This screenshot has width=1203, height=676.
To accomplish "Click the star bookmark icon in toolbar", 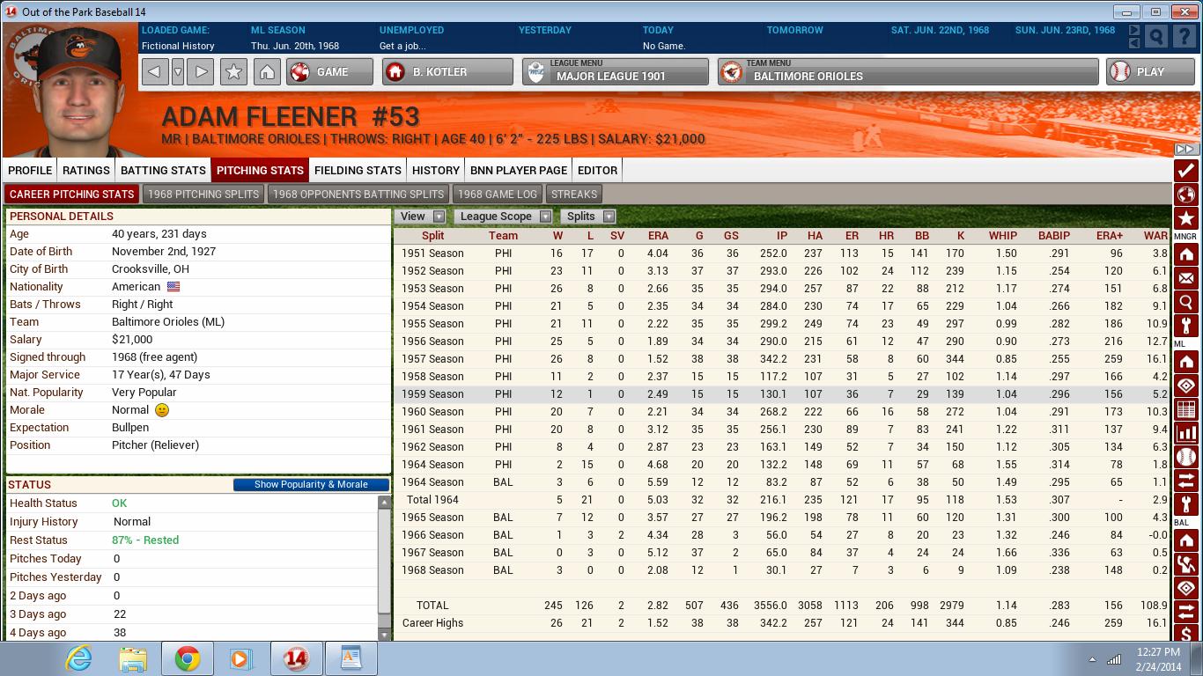I will pos(233,72).
